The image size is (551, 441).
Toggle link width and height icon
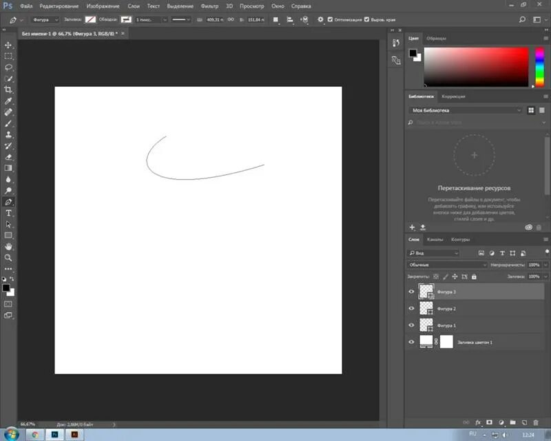pyautogui.click(x=231, y=19)
